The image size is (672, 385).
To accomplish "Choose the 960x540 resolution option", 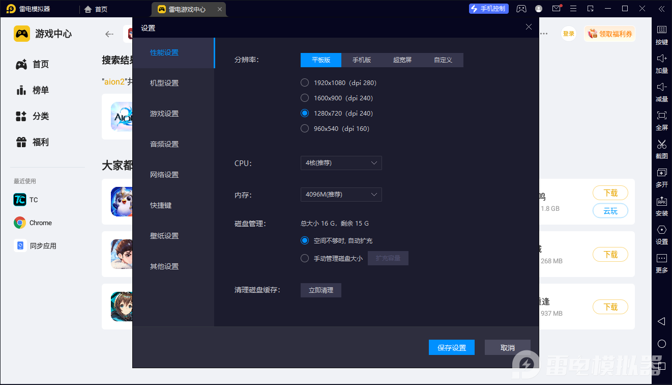I will (x=304, y=128).
